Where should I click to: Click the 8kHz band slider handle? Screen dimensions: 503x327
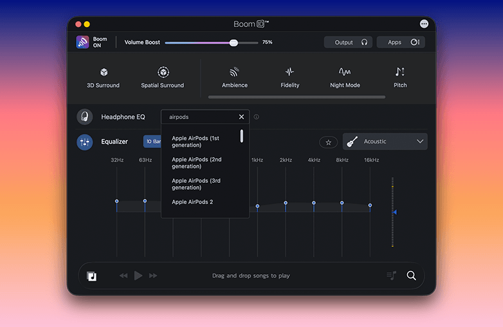342,203
